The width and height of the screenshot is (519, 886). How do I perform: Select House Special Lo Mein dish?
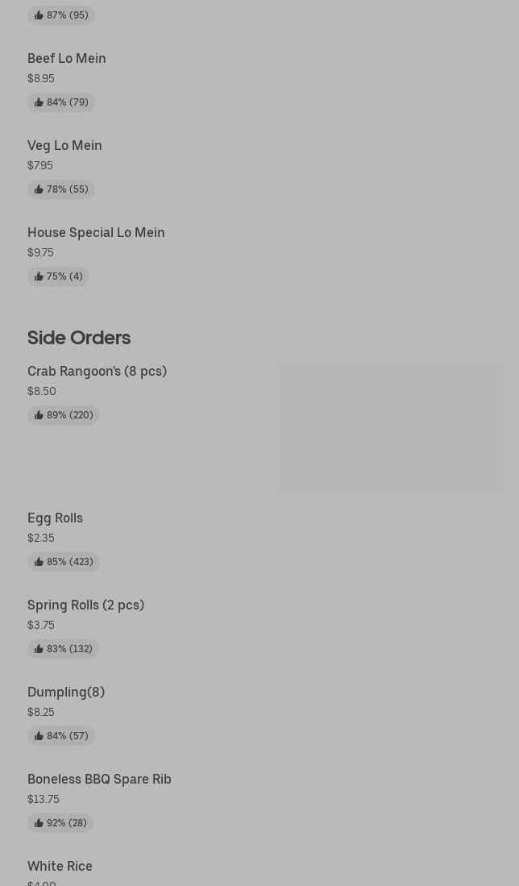[96, 232]
